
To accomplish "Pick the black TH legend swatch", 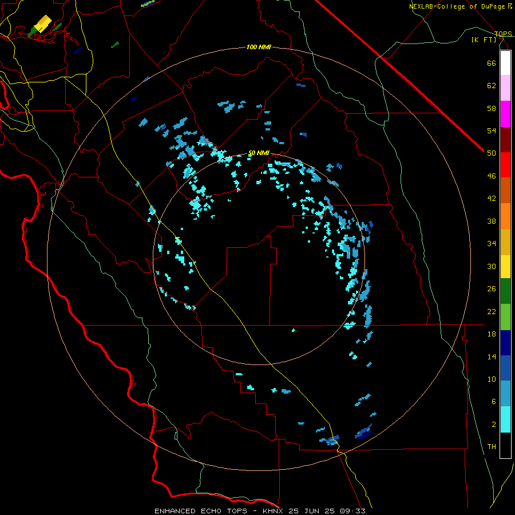I will click(x=505, y=445).
